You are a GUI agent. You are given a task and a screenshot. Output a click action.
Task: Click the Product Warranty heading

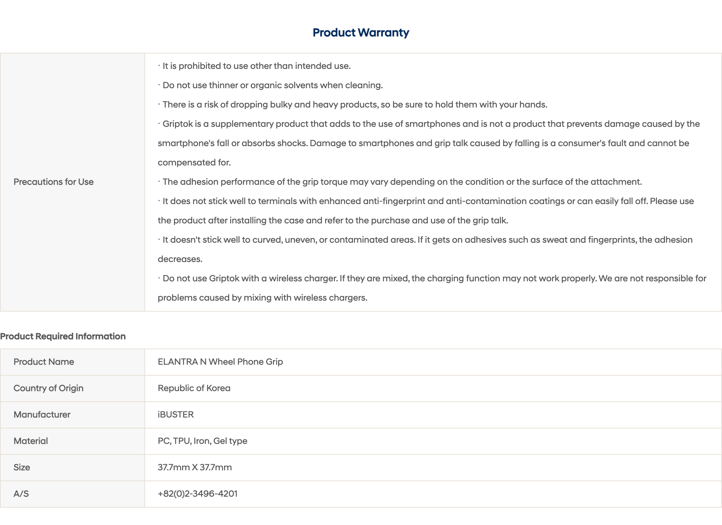click(x=361, y=33)
